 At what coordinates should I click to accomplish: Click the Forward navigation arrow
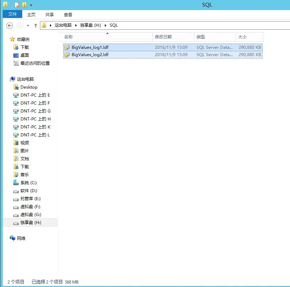[20, 25]
